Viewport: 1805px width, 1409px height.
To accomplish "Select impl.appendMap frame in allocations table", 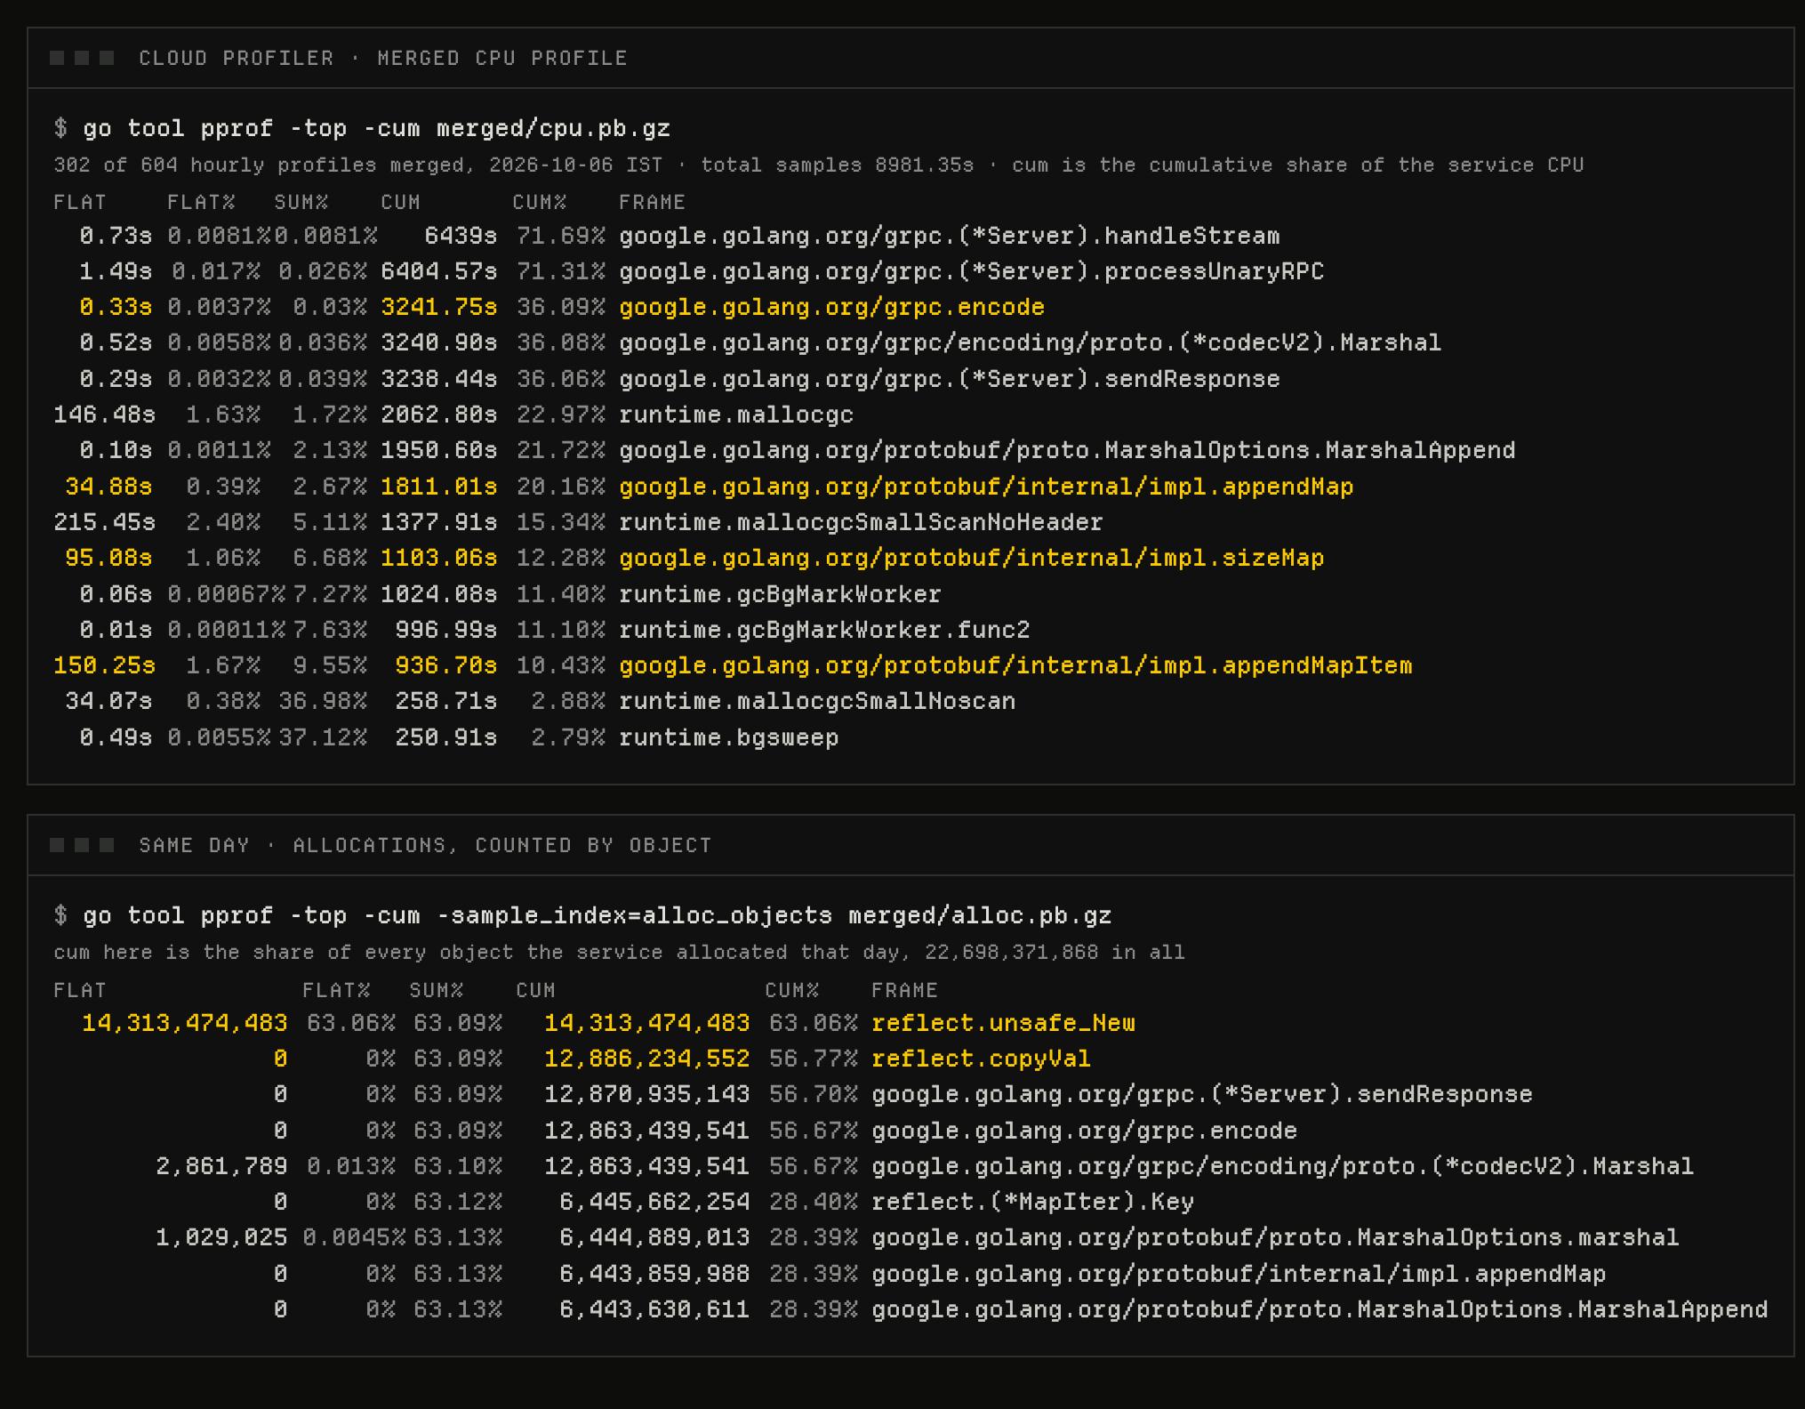I will (1239, 1274).
